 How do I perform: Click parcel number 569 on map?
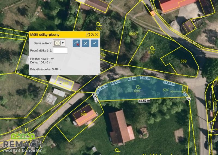click(x=183, y=61)
